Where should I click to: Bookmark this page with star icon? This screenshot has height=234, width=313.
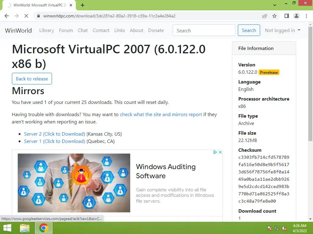tap(274, 16)
